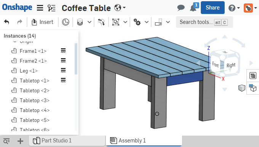Click the instances list scrollbar

pyautogui.click(x=76, y=59)
